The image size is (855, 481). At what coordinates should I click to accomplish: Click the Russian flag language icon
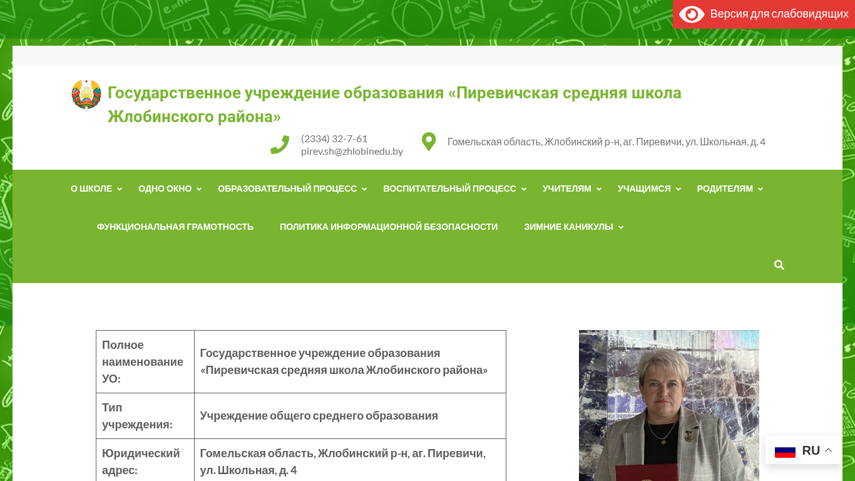coord(785,451)
